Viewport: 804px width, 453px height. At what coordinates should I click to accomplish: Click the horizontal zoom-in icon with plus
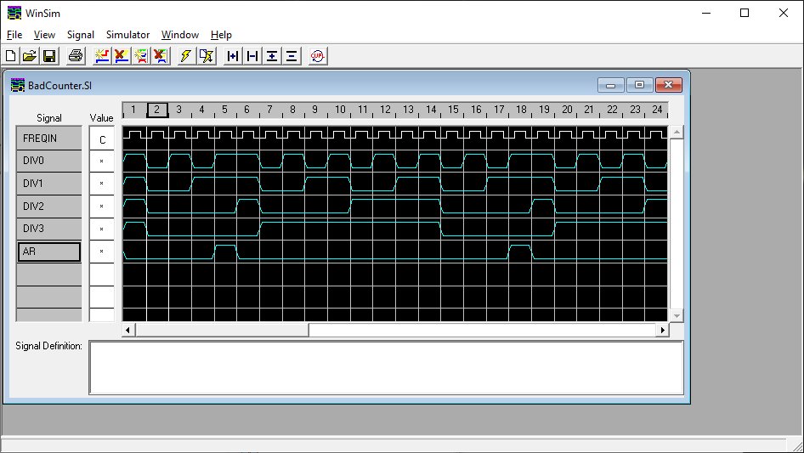[x=232, y=56]
